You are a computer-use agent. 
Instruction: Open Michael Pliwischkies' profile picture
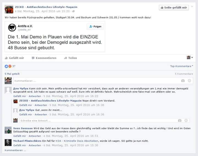pos(8,143)
